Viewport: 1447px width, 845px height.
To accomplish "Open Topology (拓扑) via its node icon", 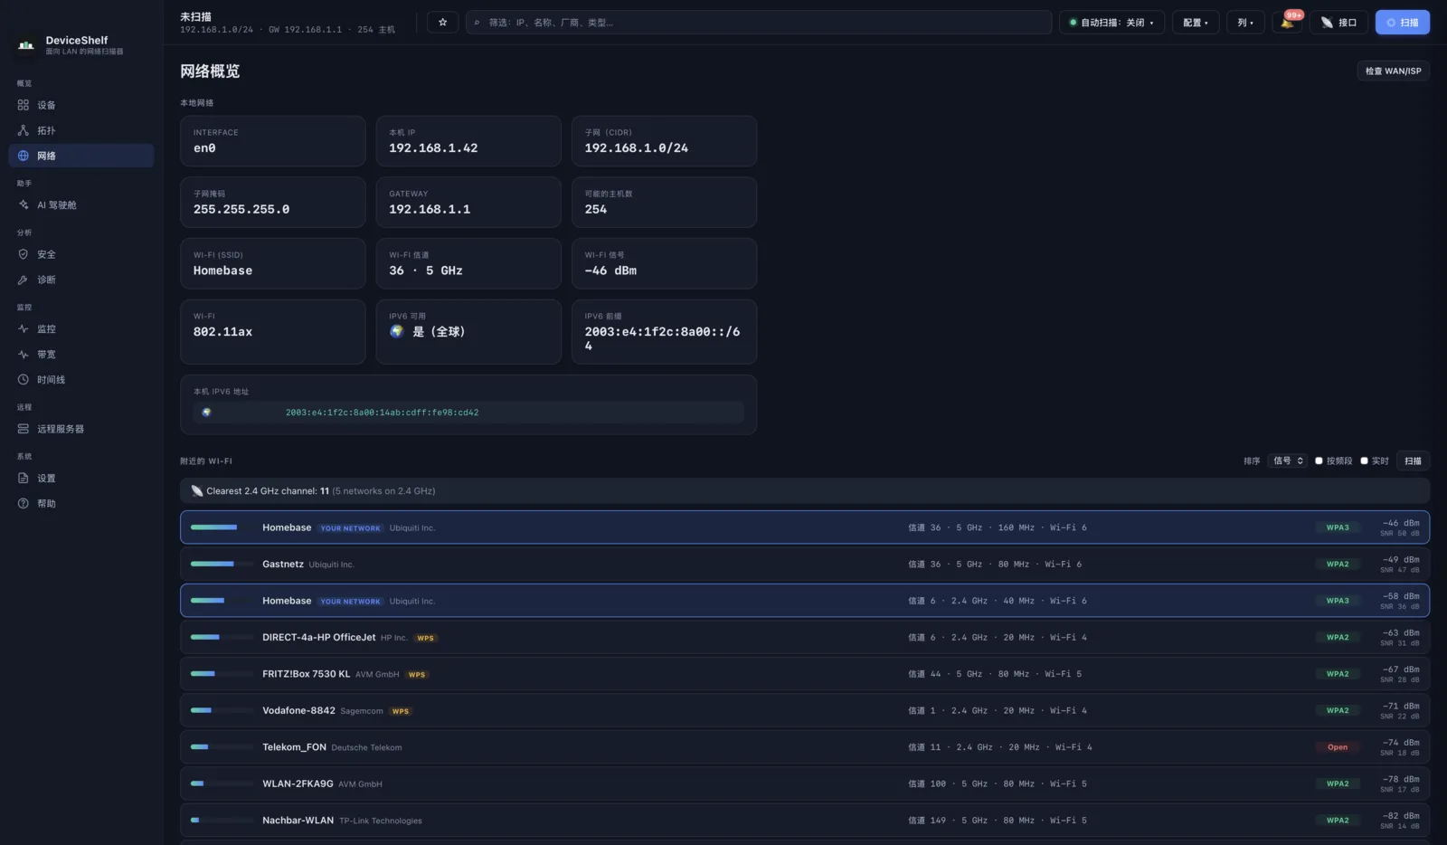I will click(24, 130).
